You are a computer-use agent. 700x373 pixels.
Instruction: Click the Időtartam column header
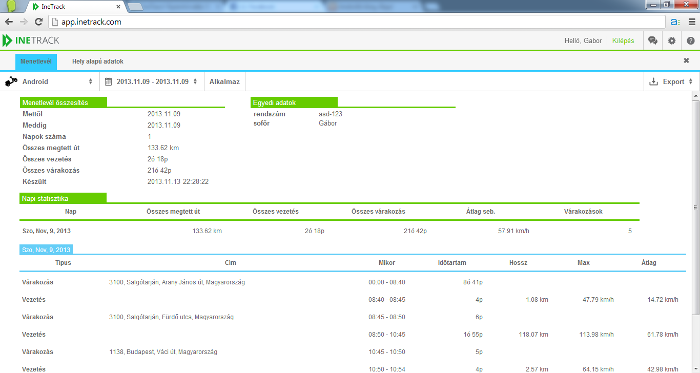tap(452, 263)
